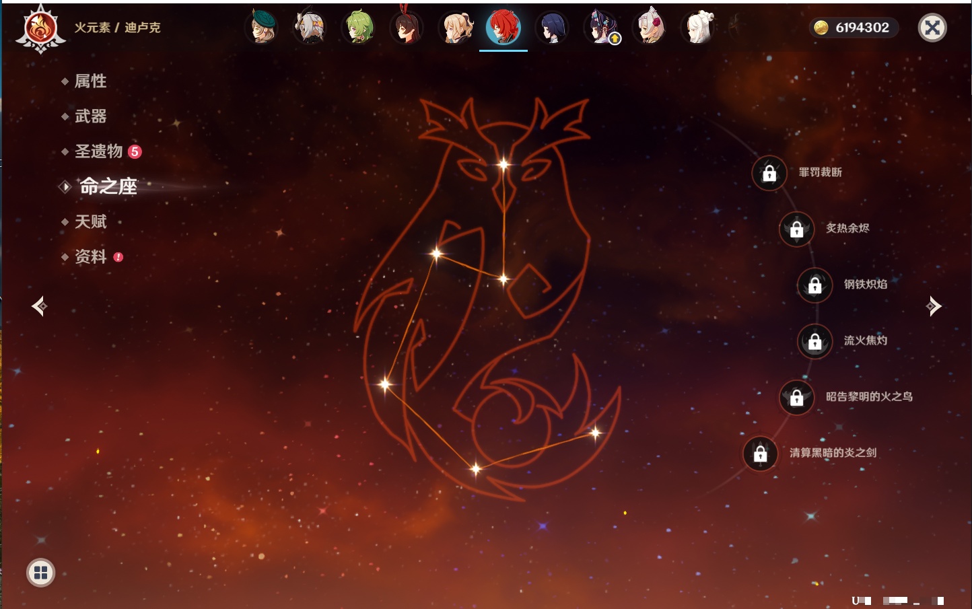Image resolution: width=972 pixels, height=609 pixels.
Task: Select the character portrait wearing a teal beret
Action: click(262, 28)
